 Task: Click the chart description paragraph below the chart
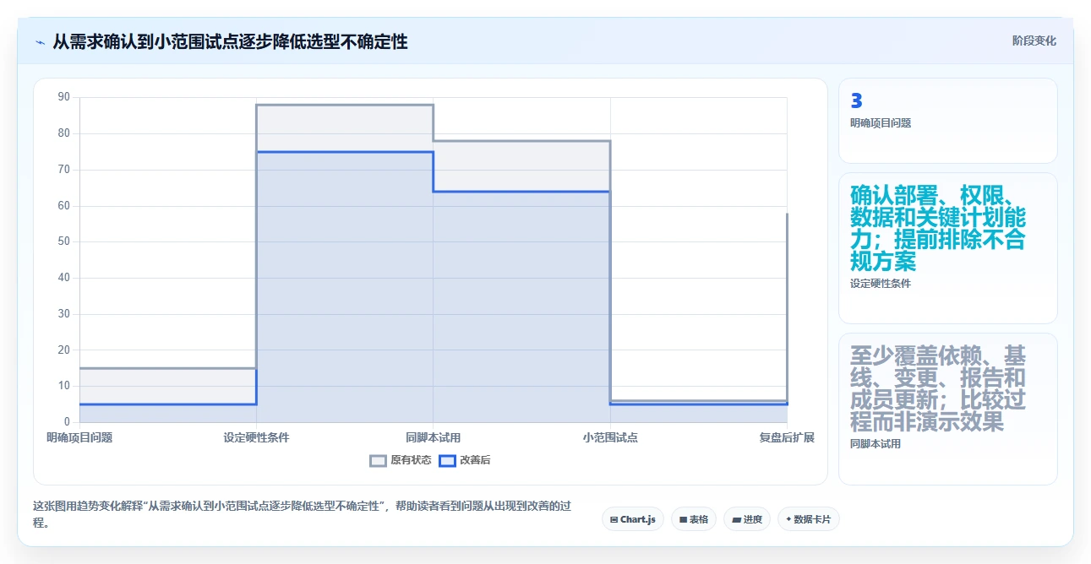(x=302, y=514)
